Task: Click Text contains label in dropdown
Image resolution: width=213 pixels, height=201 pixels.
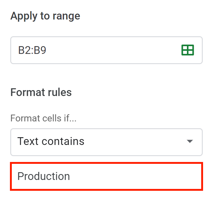Action: pyautogui.click(x=51, y=141)
